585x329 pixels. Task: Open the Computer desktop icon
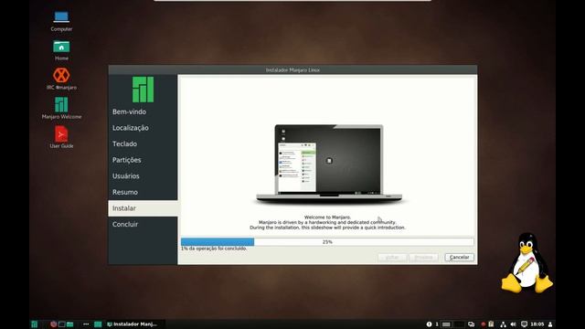pyautogui.click(x=61, y=21)
